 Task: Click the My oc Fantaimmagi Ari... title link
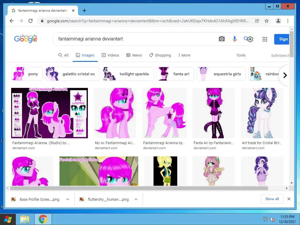point(115,143)
